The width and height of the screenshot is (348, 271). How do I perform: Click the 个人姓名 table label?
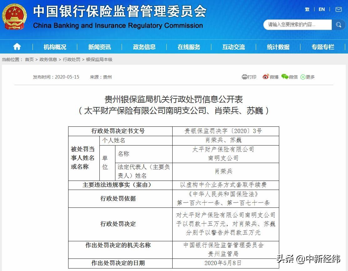pos(113,141)
